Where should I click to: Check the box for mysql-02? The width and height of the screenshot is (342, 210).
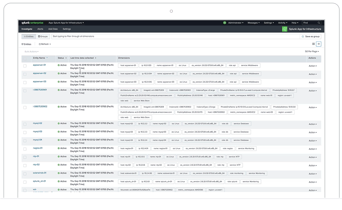(25, 124)
